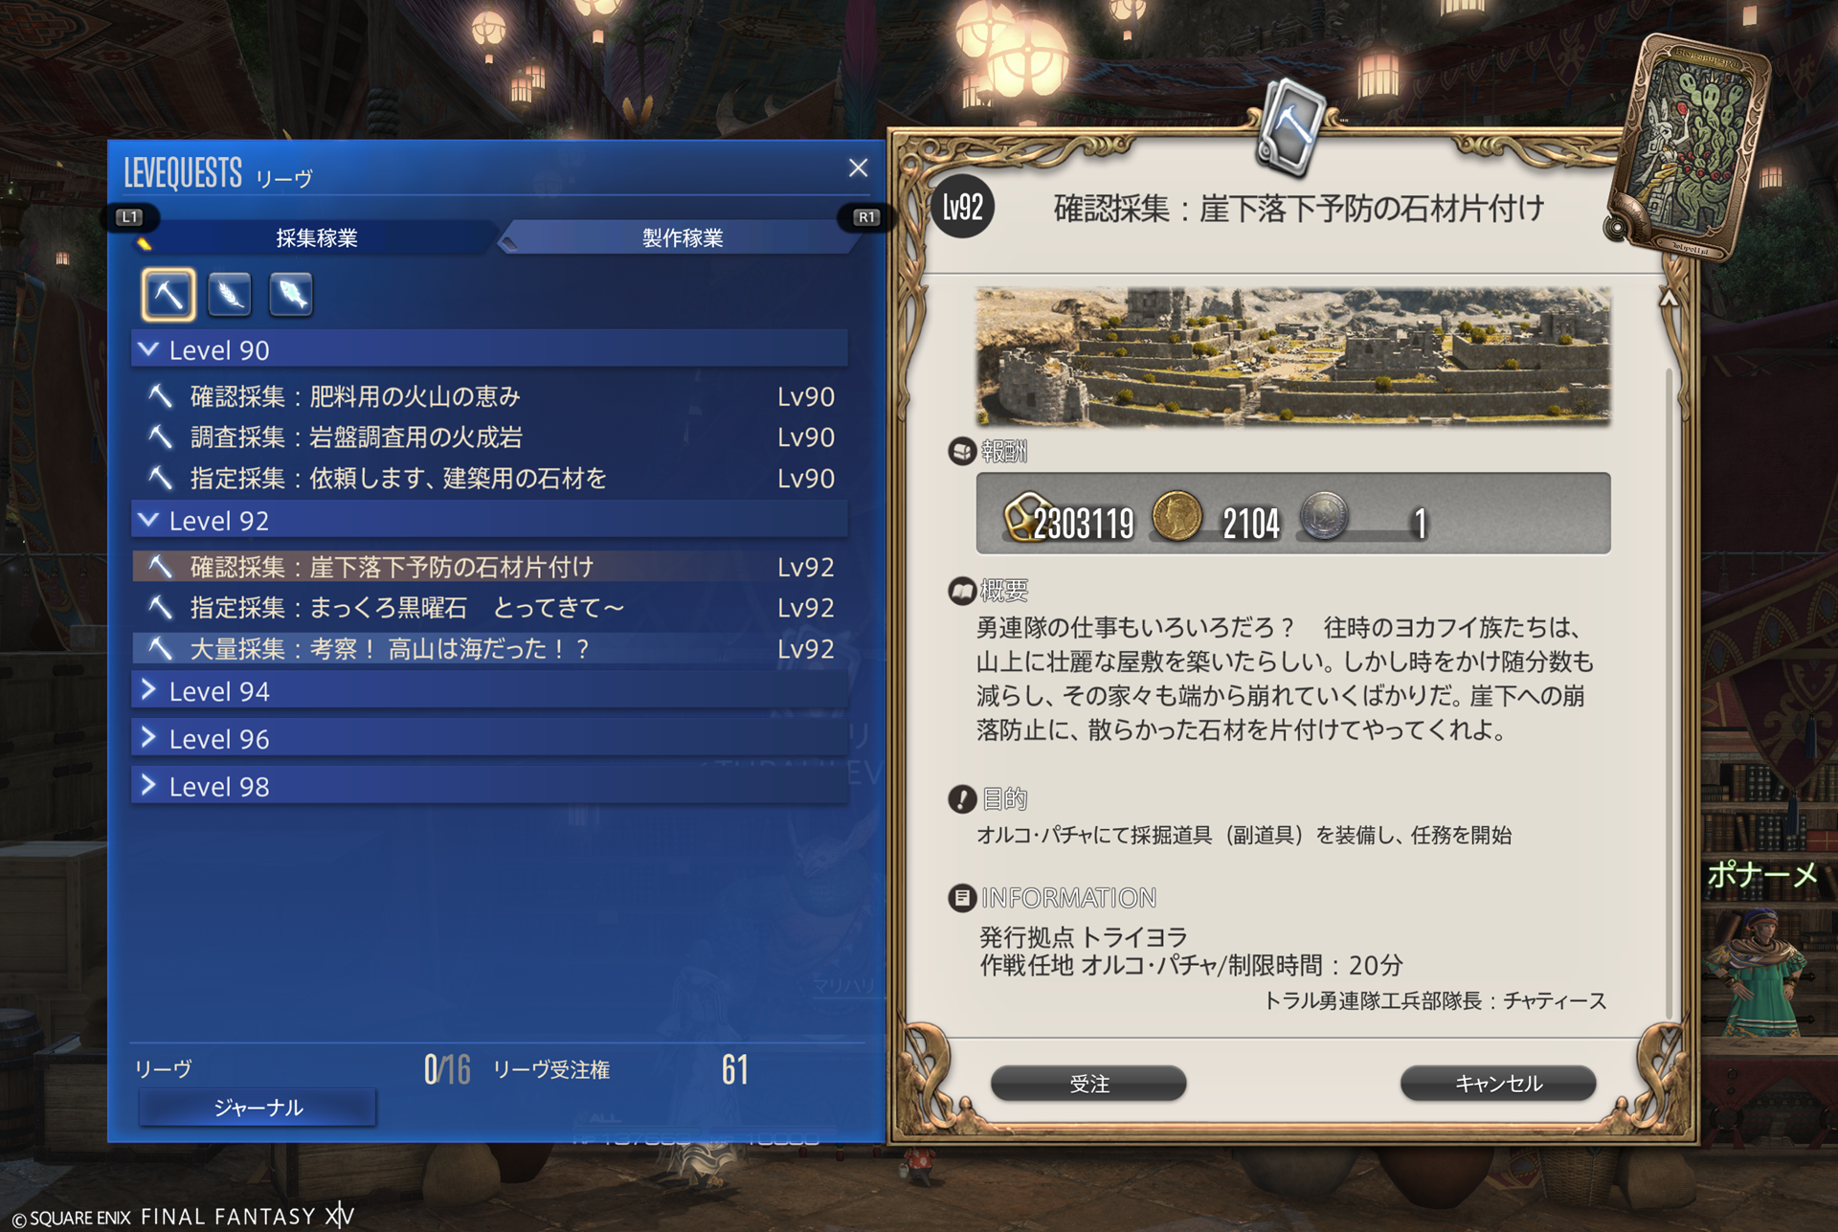Image resolution: width=1838 pixels, height=1232 pixels.
Task: Expand the Level 96 group
Action: click(489, 738)
